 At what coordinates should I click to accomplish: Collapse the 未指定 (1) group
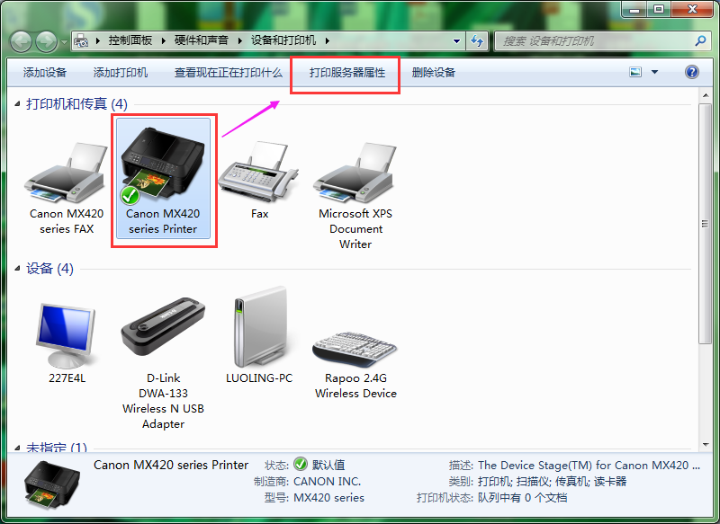click(17, 448)
